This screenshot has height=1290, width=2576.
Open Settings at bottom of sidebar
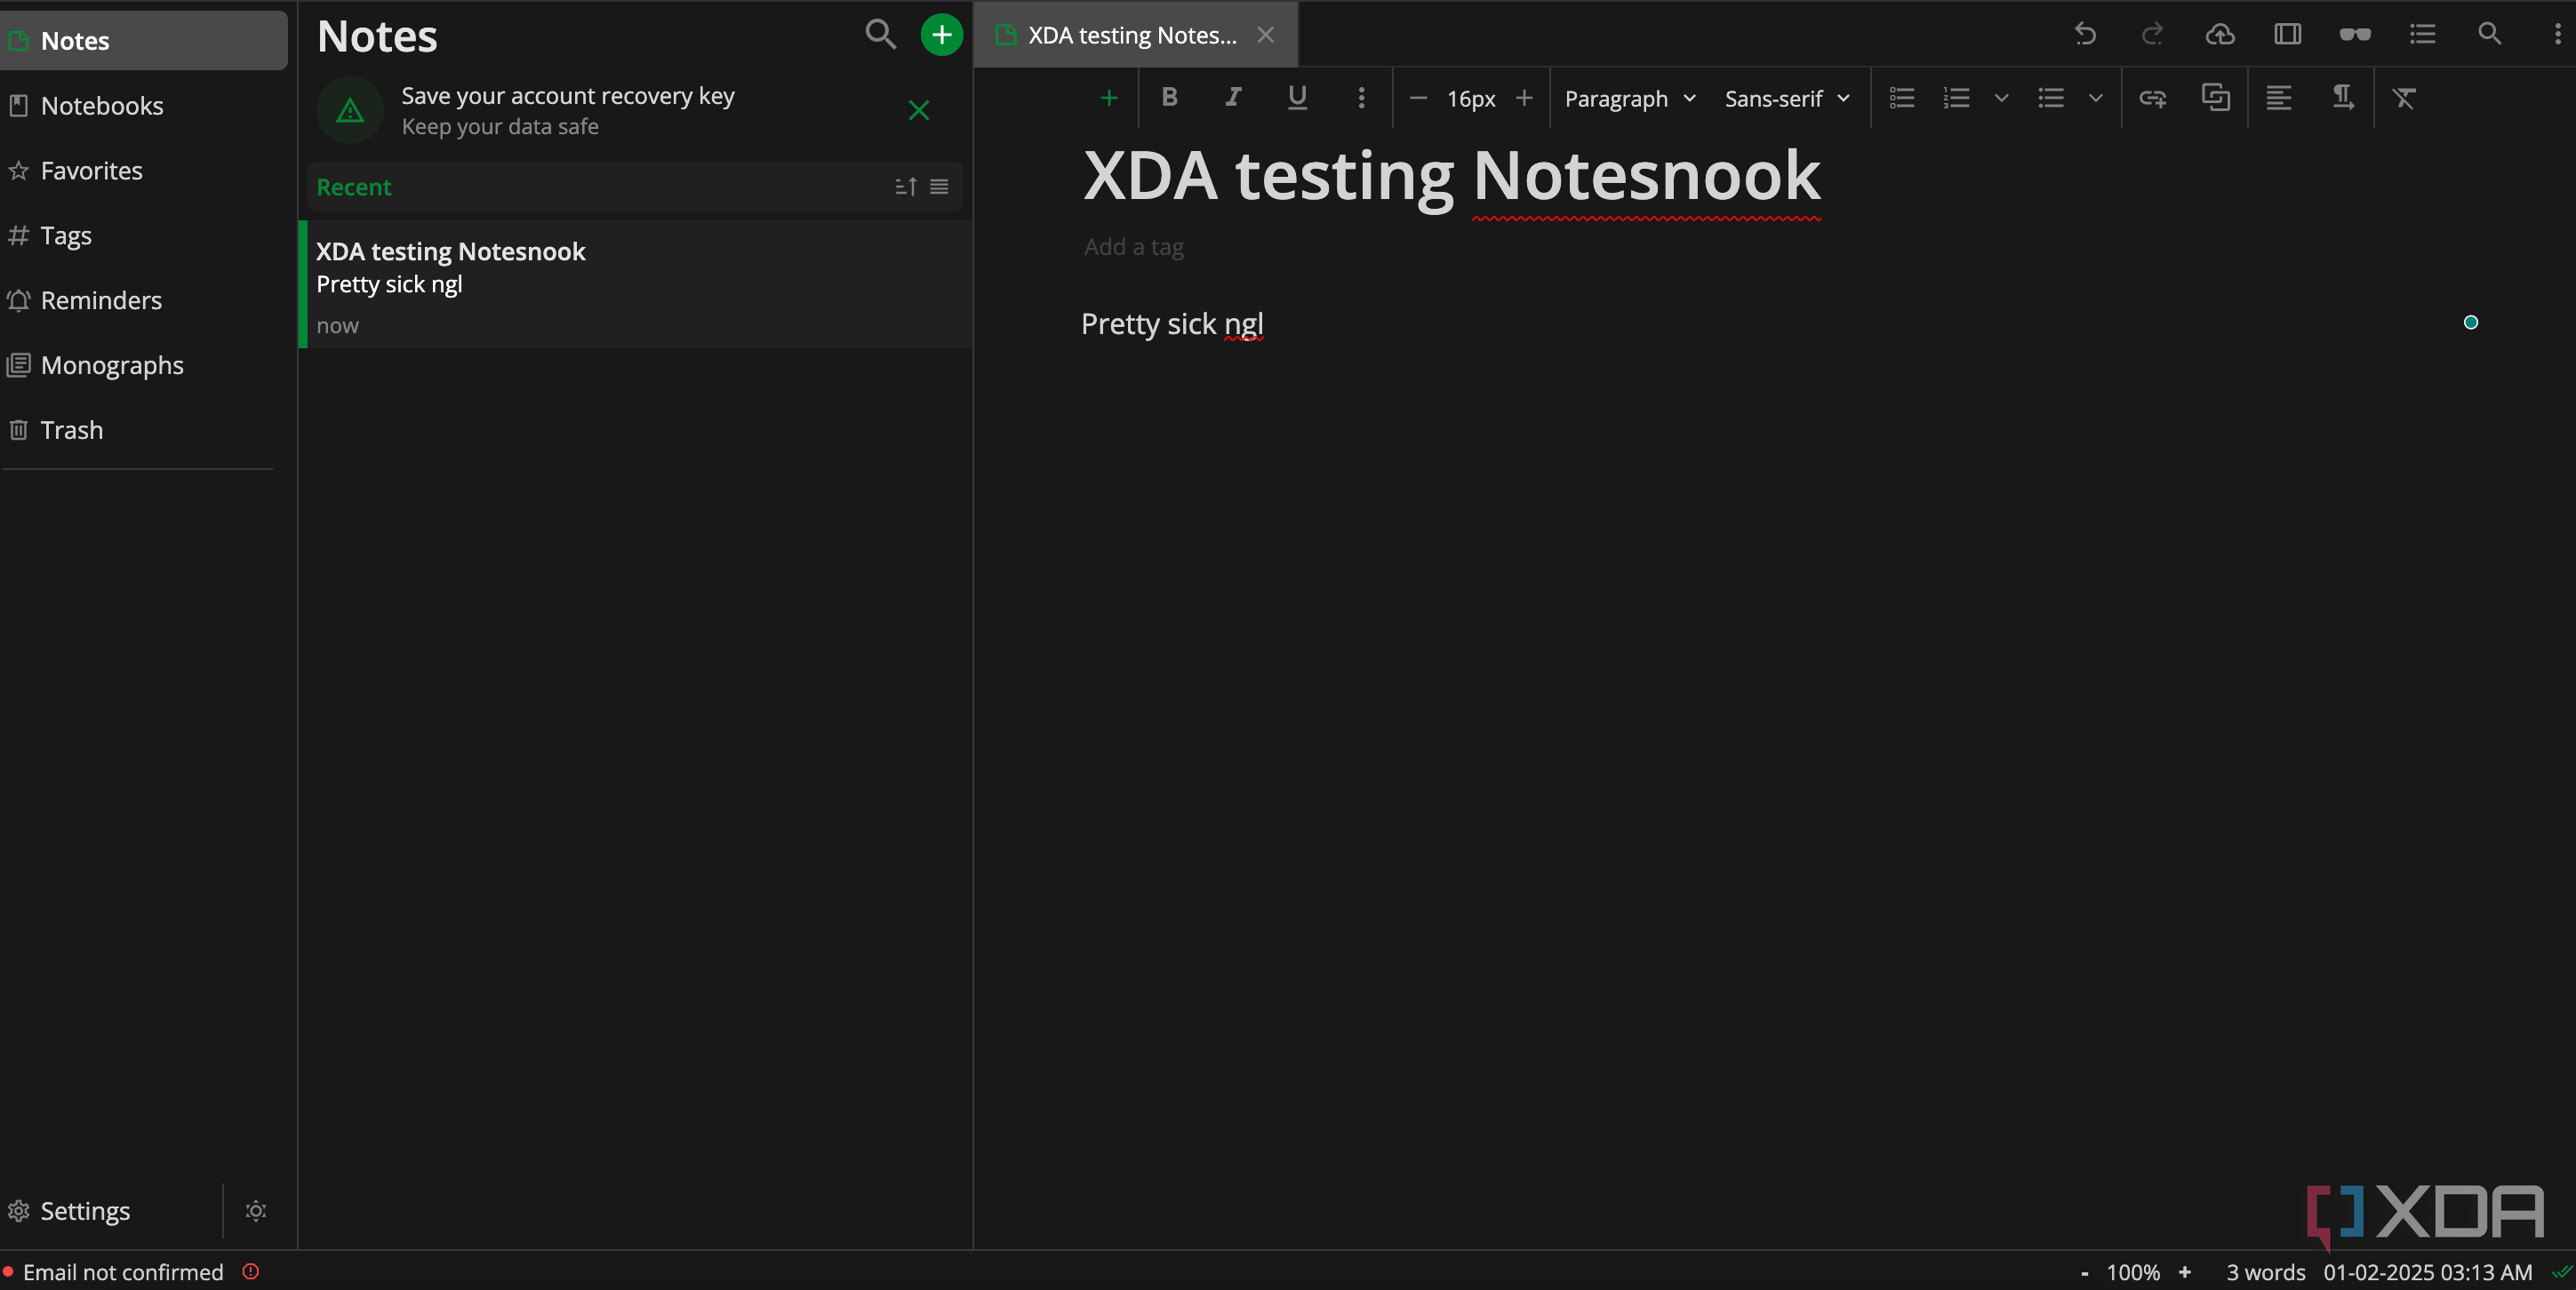[85, 1210]
